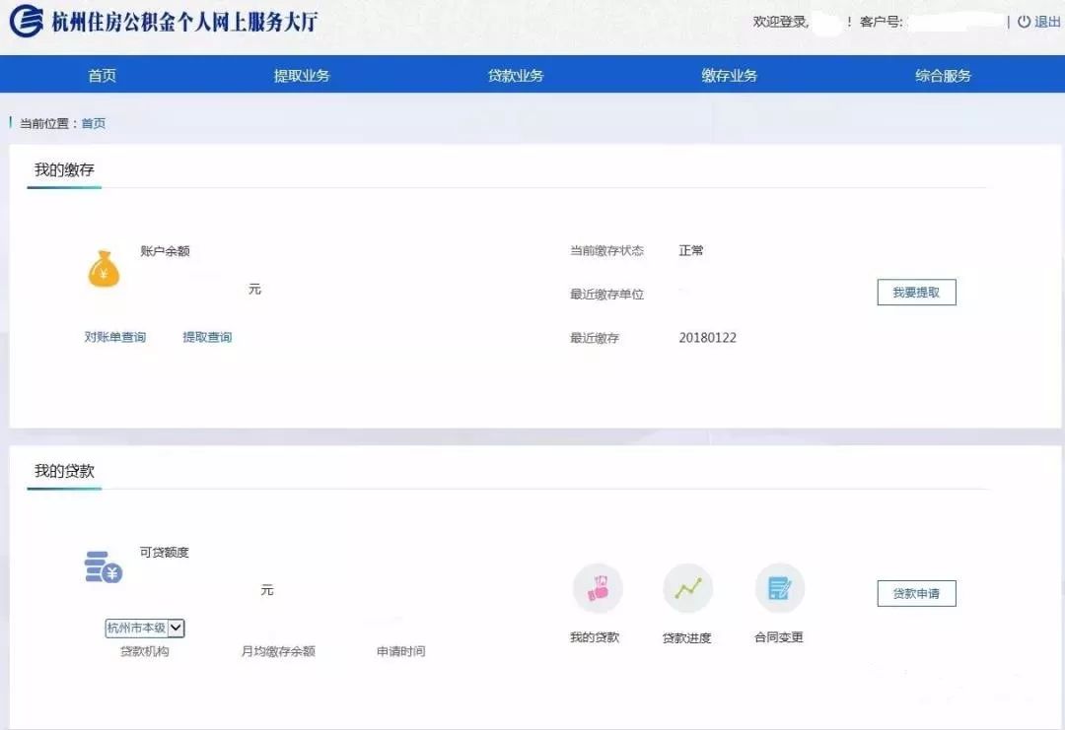Click the gold money bag account balance icon

click(x=104, y=269)
